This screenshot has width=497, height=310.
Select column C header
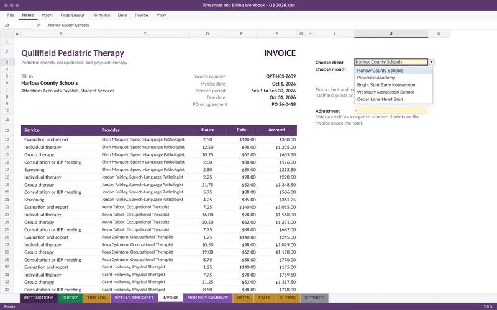click(145, 34)
